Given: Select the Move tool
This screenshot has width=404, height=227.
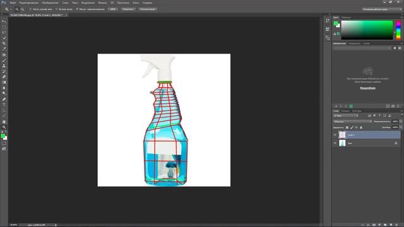Looking at the screenshot, I should pyautogui.click(x=4, y=21).
